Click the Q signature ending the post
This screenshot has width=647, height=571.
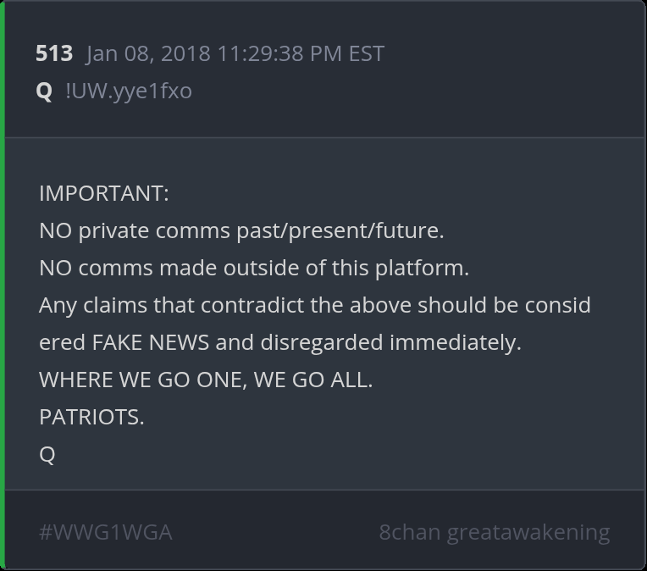point(47,454)
